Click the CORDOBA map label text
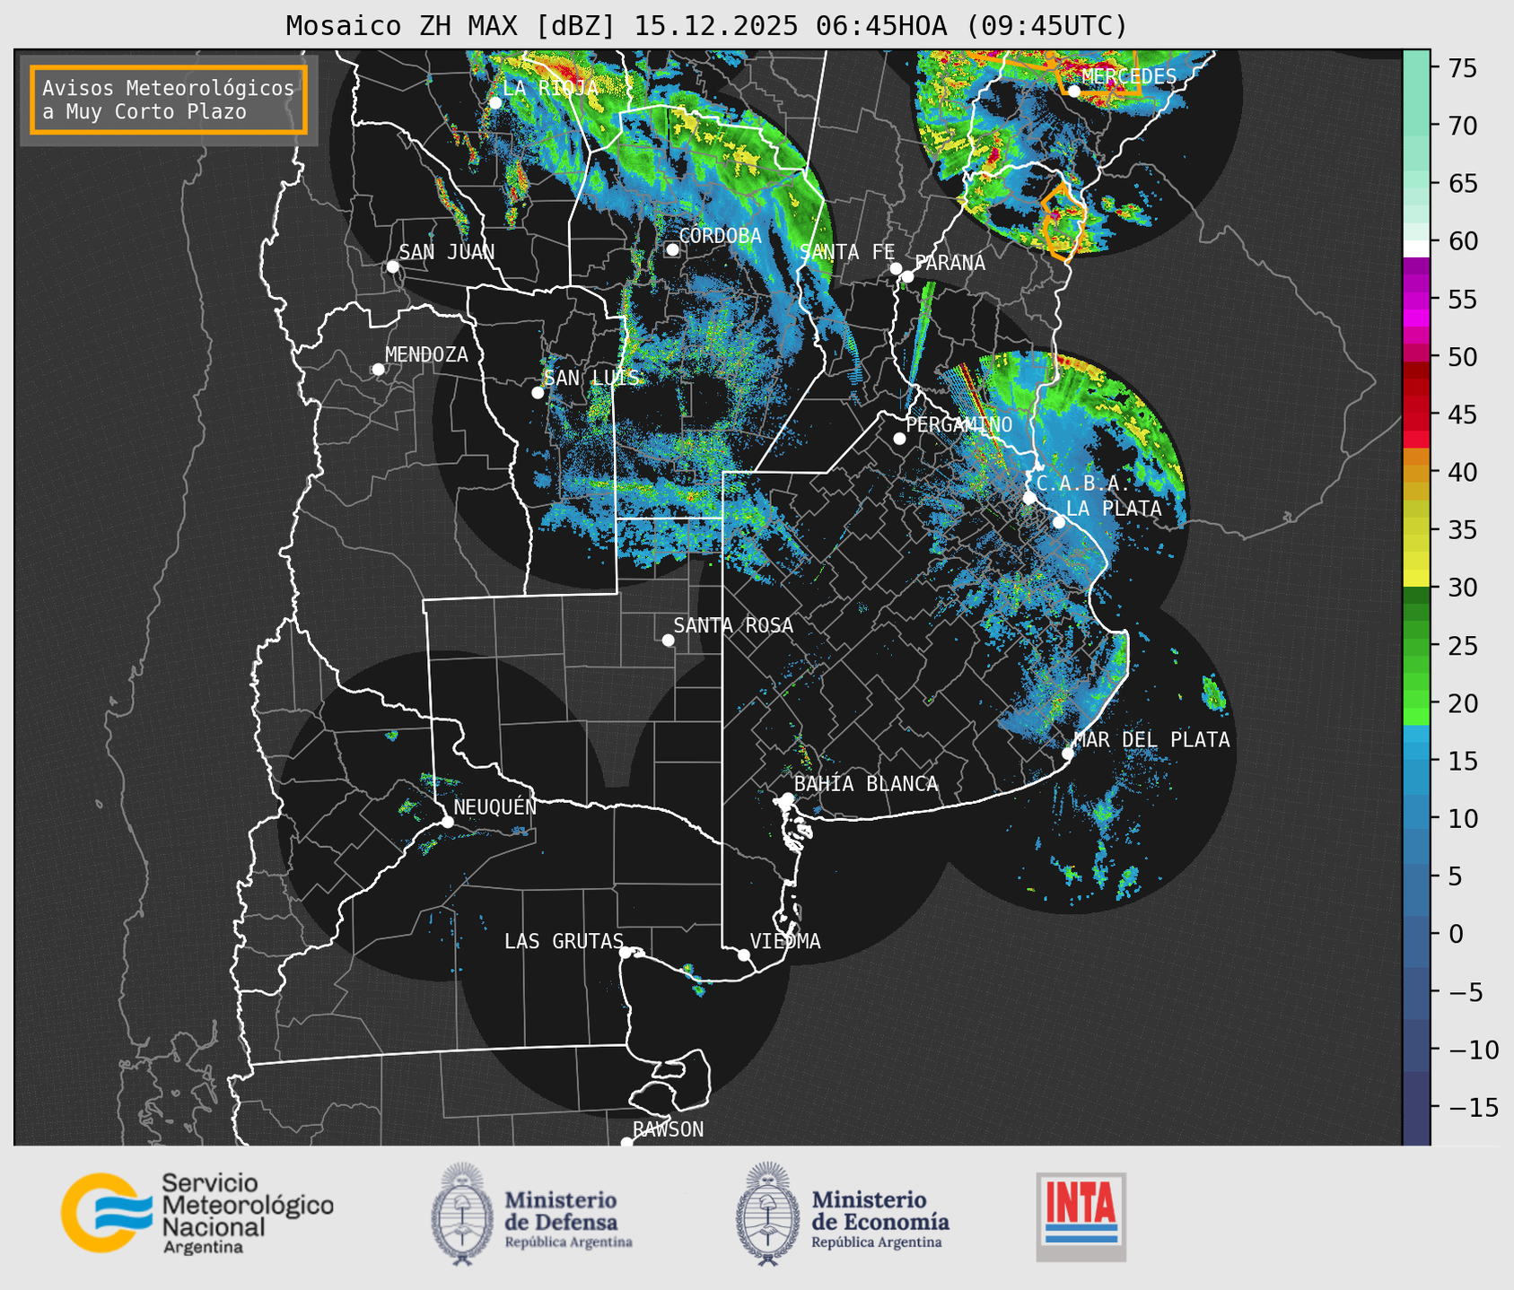 click(x=721, y=236)
